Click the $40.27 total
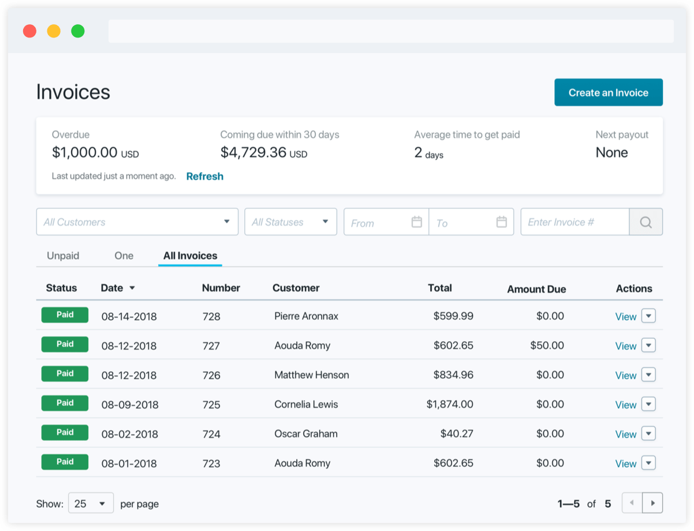694x531 pixels. point(457,434)
